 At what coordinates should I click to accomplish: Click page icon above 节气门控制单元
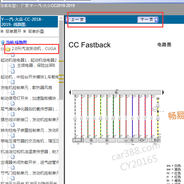[x=13, y=168]
